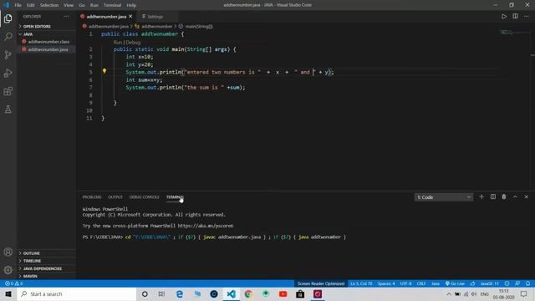
Task: Change indentation via Spaces: 4 status item
Action: pyautogui.click(x=386, y=283)
